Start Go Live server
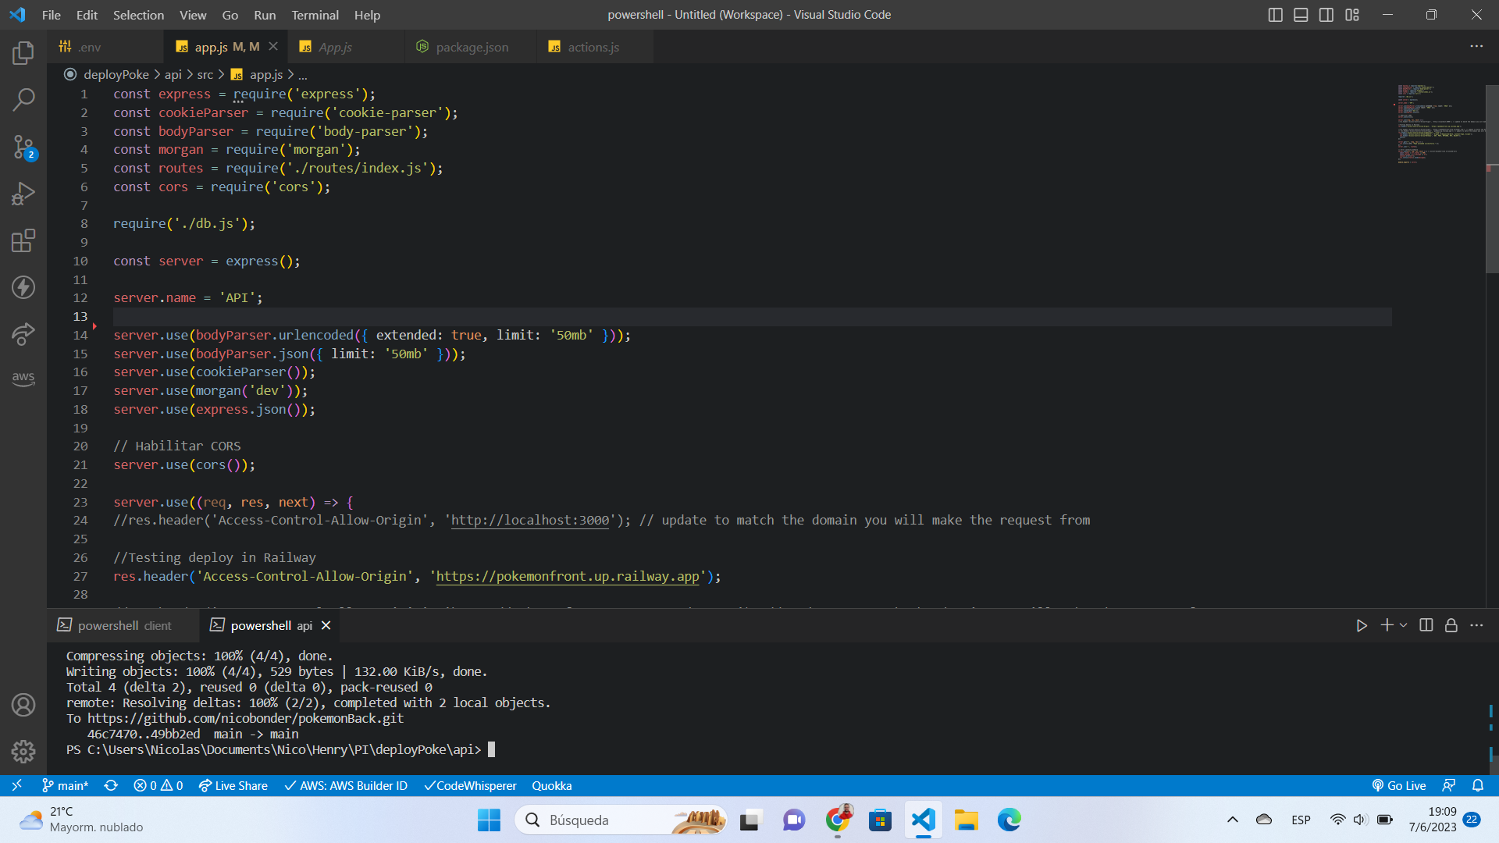The image size is (1499, 843). pos(1399,785)
